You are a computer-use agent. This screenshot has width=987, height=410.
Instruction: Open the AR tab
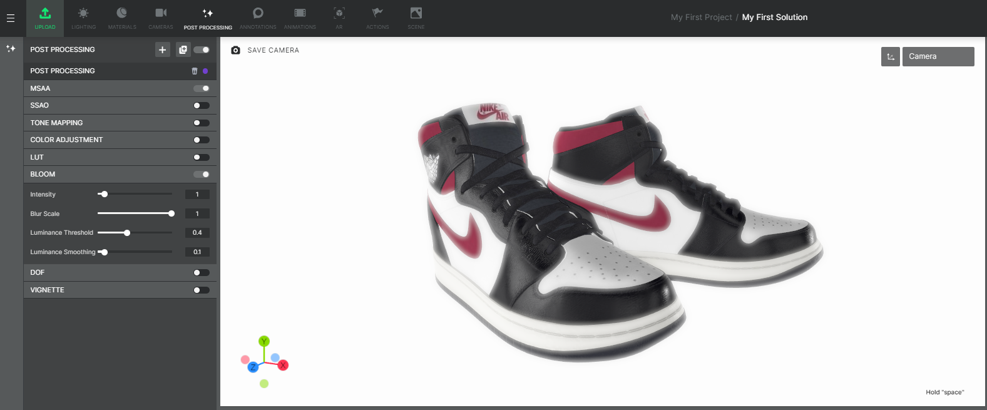(339, 18)
